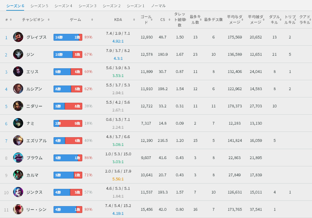Click Graves' 16勝 2敗 win-rate bar
This screenshot has height=218, width=312.
pos(68,37)
